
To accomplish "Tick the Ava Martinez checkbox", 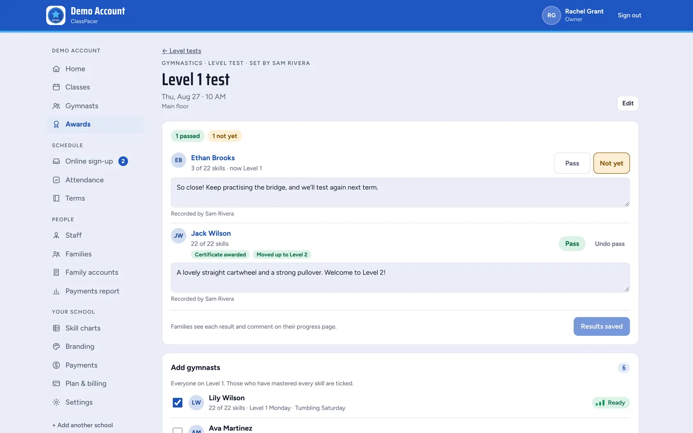I will (178, 431).
